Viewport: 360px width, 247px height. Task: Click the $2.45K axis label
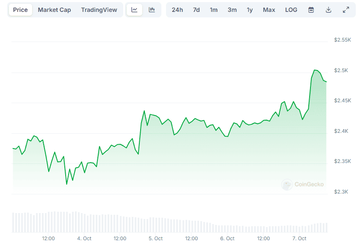[342, 101]
